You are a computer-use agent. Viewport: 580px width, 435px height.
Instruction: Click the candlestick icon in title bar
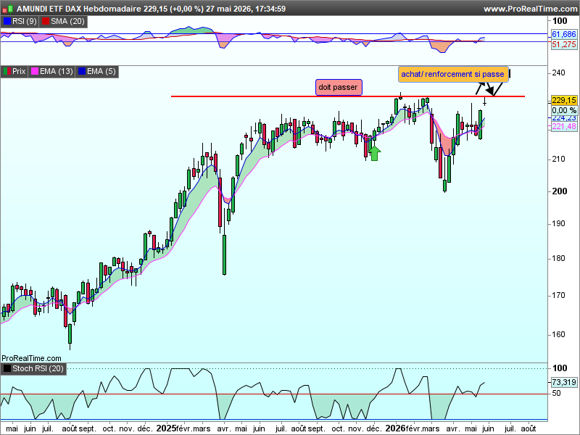click(x=8, y=9)
